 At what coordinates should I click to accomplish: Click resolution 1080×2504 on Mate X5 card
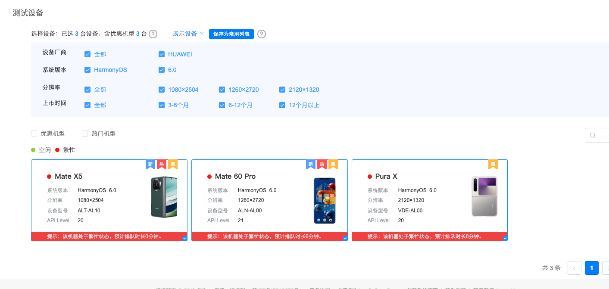[91, 200]
